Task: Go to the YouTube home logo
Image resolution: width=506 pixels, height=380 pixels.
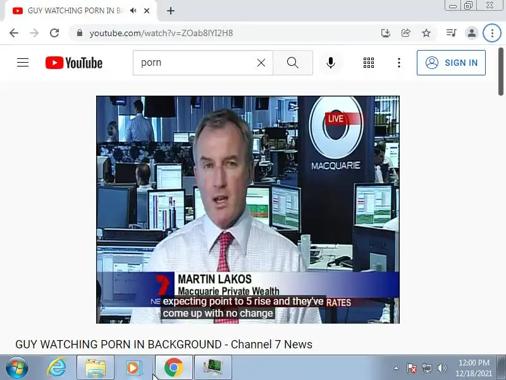Action: click(74, 63)
